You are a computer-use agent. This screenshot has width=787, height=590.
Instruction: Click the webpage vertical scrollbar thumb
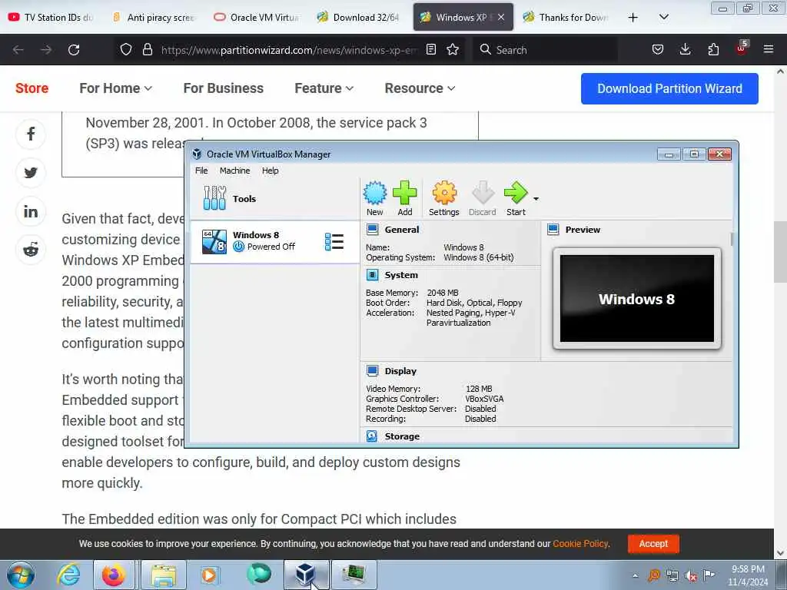coord(780,252)
